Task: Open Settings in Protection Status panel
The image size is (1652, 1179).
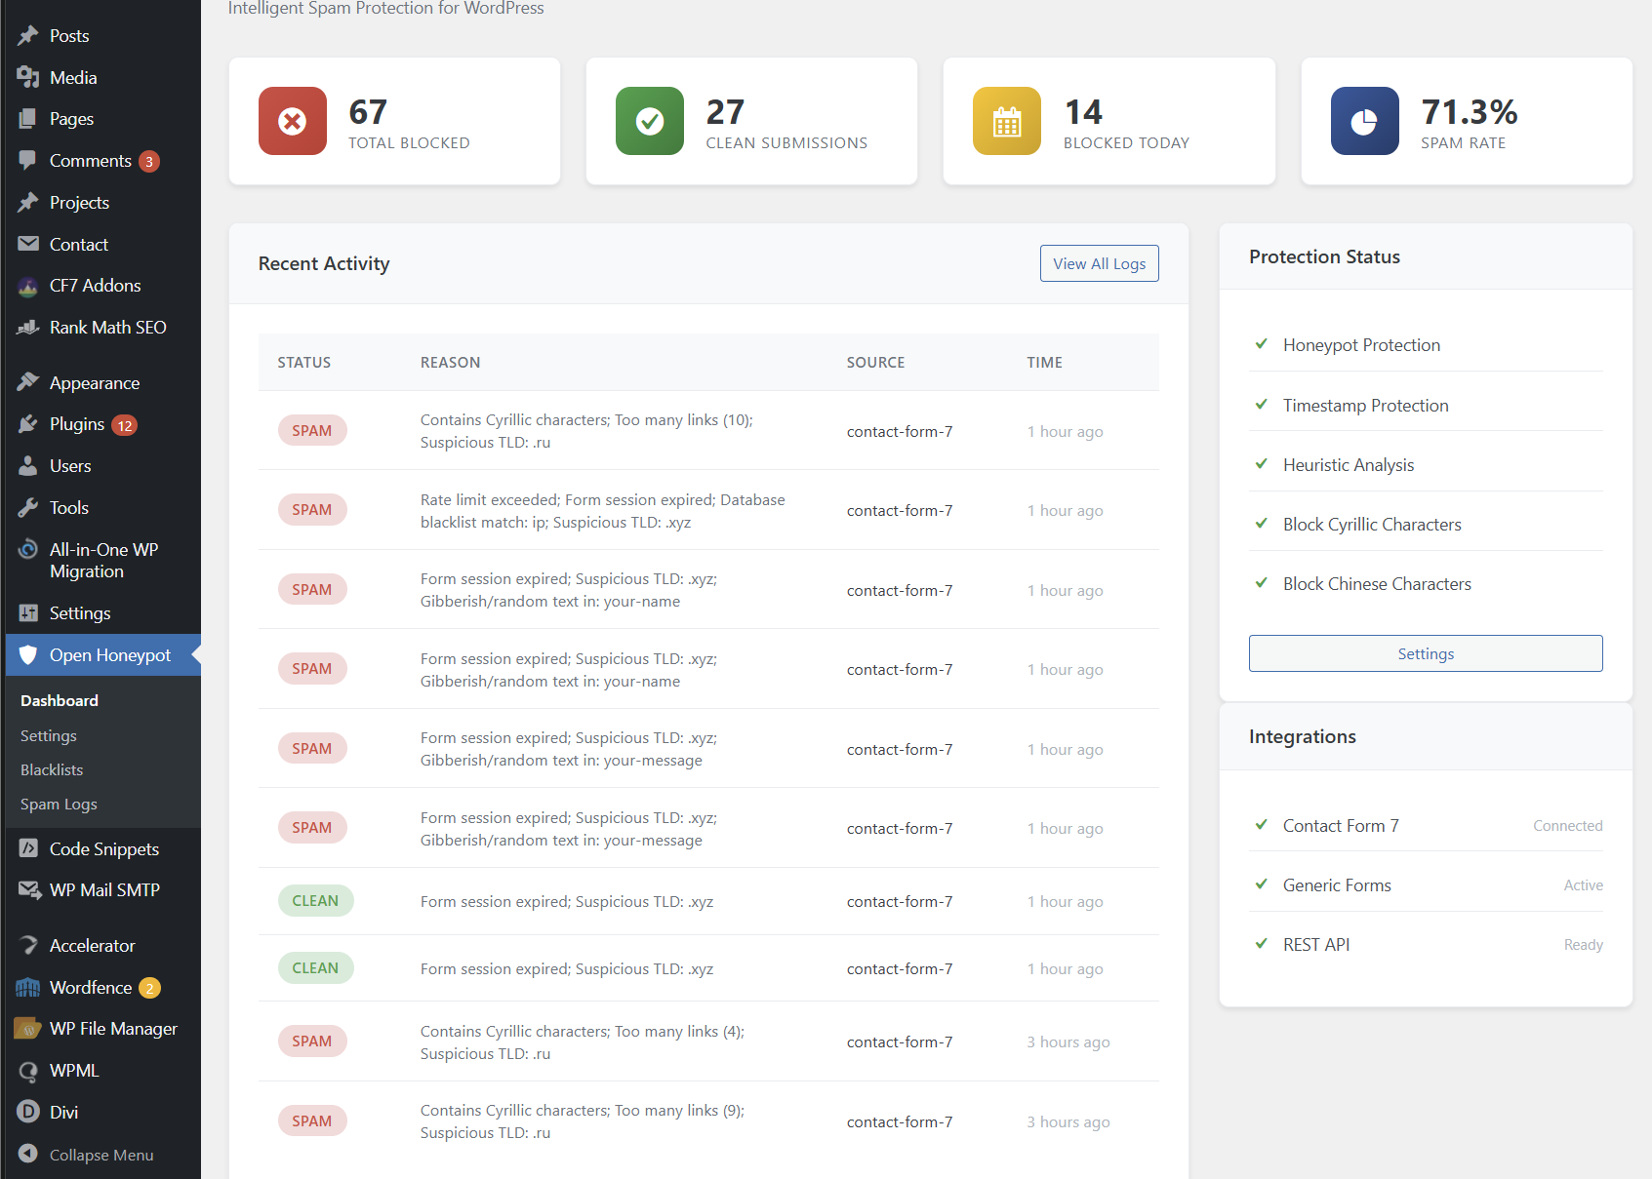Action: [x=1425, y=653]
